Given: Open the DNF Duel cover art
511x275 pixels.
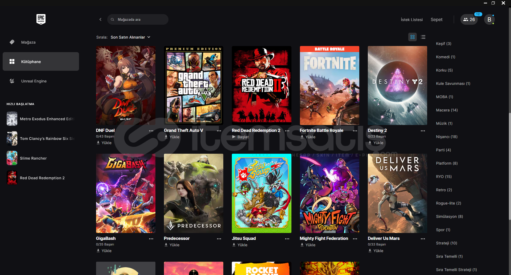Looking at the screenshot, I should [x=126, y=85].
